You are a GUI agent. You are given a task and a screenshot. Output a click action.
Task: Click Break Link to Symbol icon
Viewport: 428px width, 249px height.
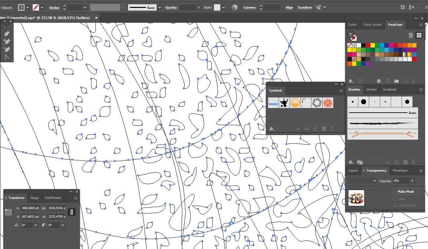[306, 129]
